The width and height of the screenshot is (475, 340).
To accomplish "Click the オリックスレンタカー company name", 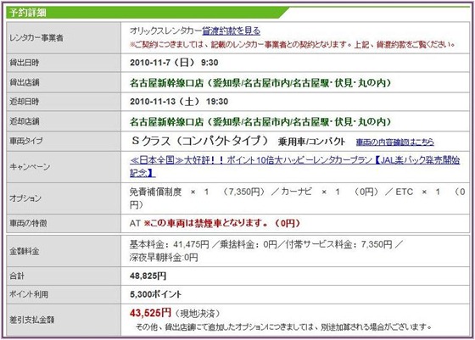I will (x=165, y=31).
